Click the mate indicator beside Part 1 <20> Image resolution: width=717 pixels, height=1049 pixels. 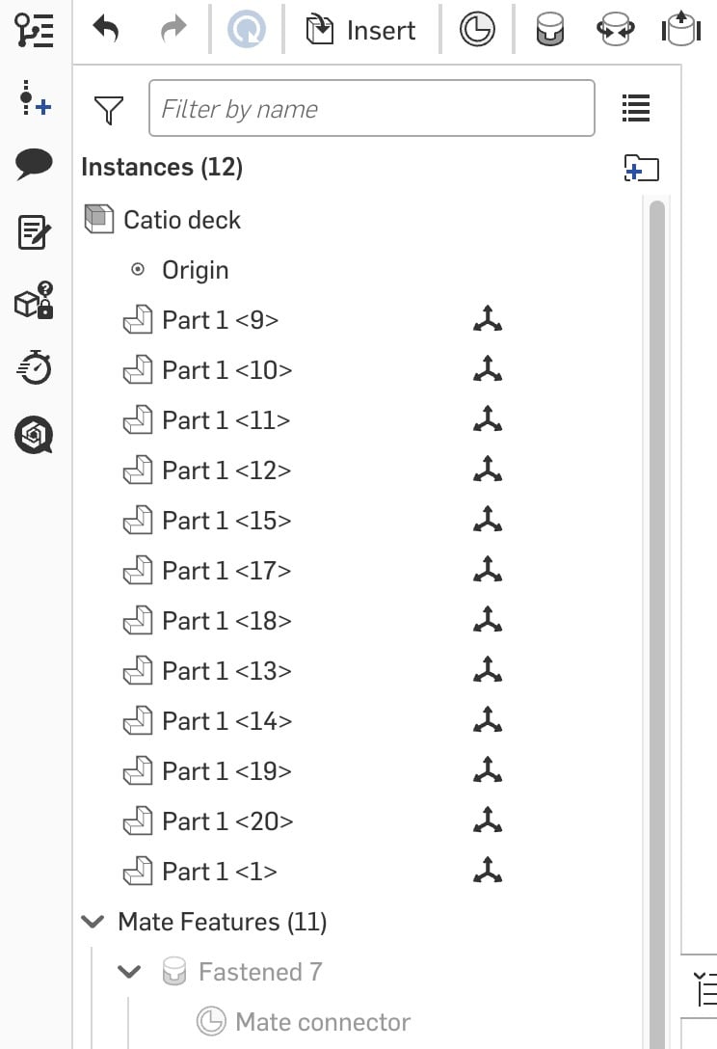click(x=488, y=820)
